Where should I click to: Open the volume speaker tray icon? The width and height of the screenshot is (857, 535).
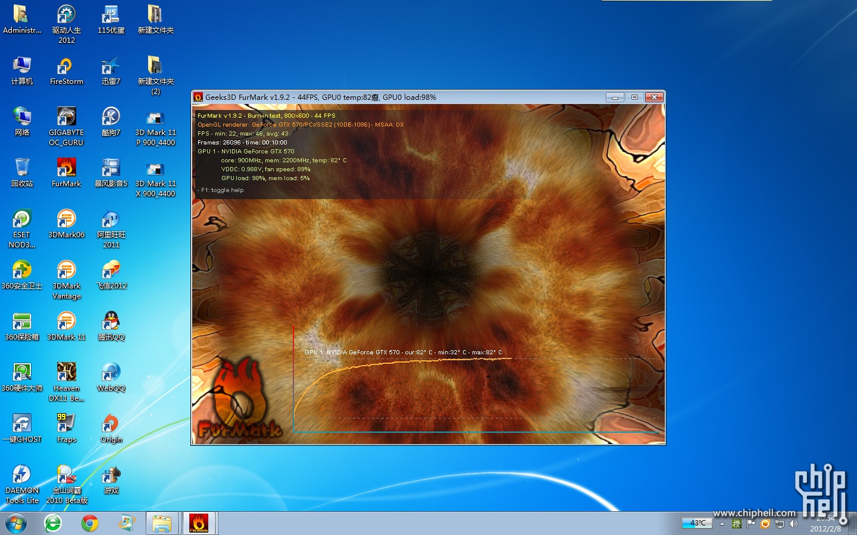pyautogui.click(x=793, y=524)
